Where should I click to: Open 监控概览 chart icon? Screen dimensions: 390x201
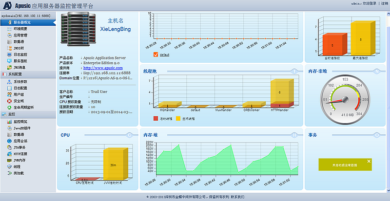coord(9,122)
